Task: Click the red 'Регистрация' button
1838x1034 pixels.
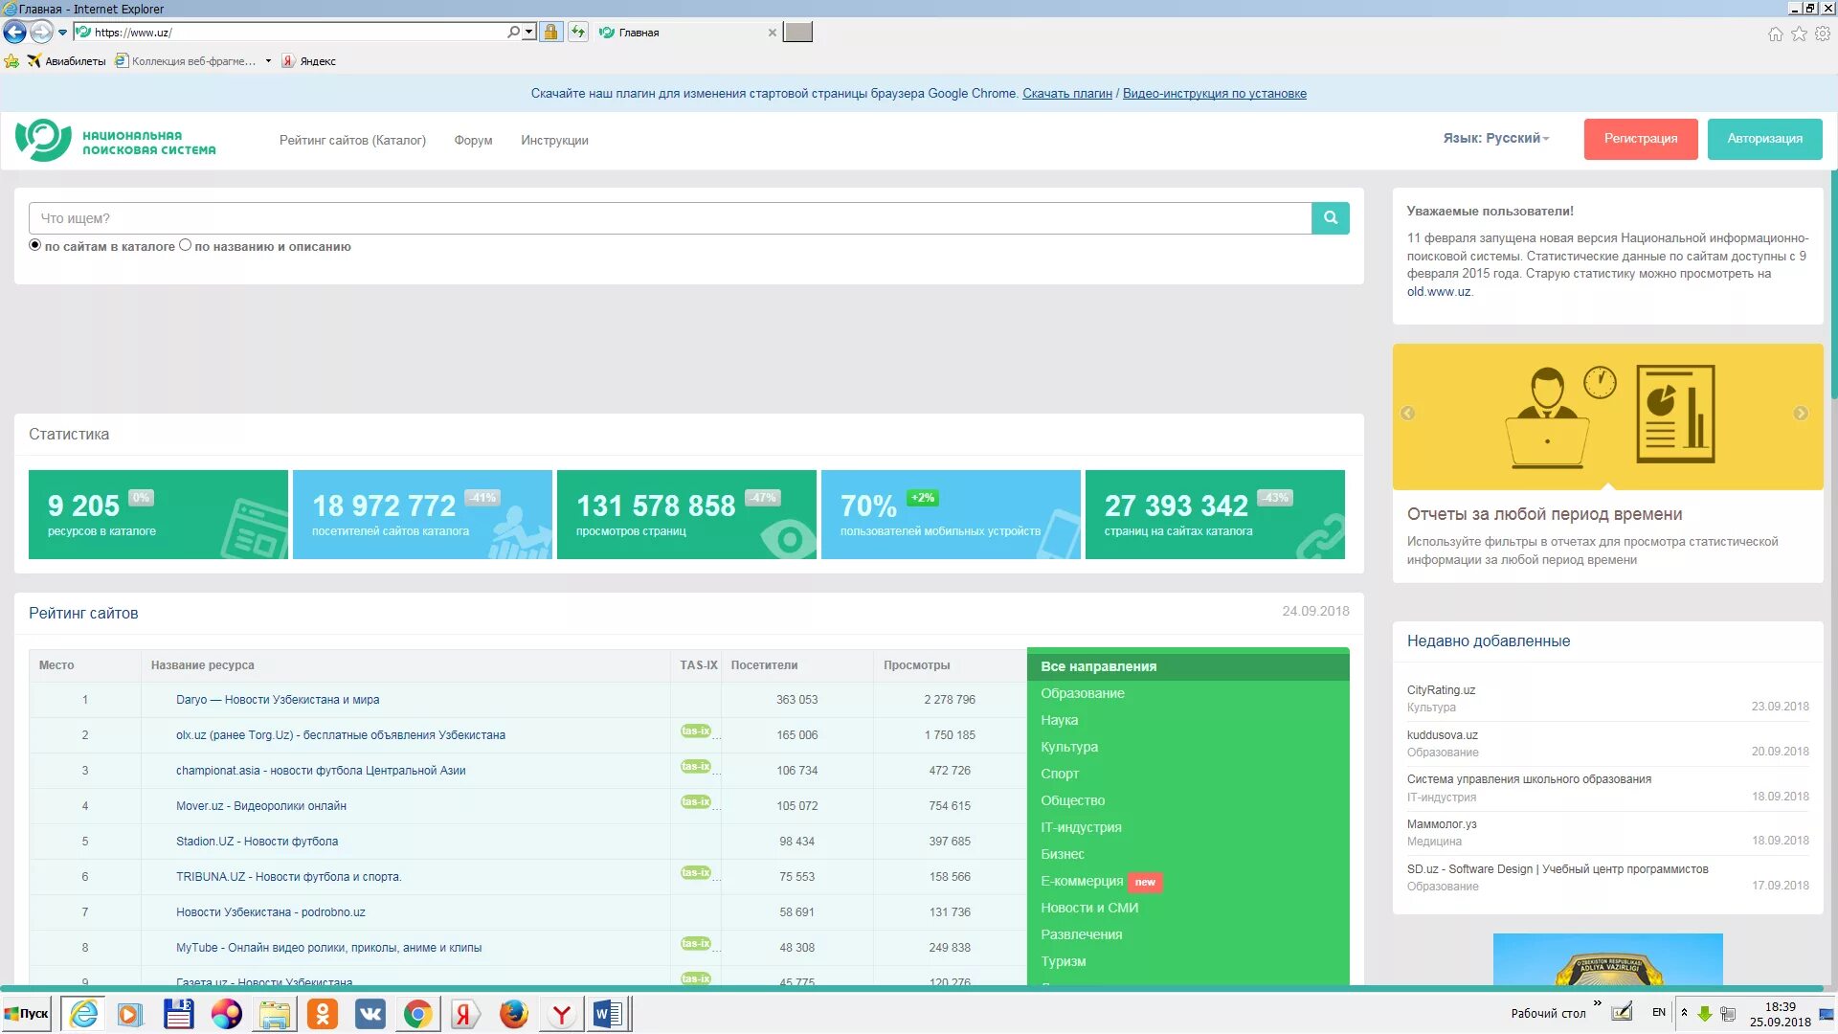Action: pyautogui.click(x=1640, y=139)
